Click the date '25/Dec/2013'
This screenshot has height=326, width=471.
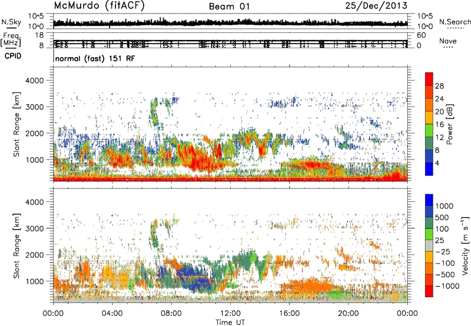376,6
